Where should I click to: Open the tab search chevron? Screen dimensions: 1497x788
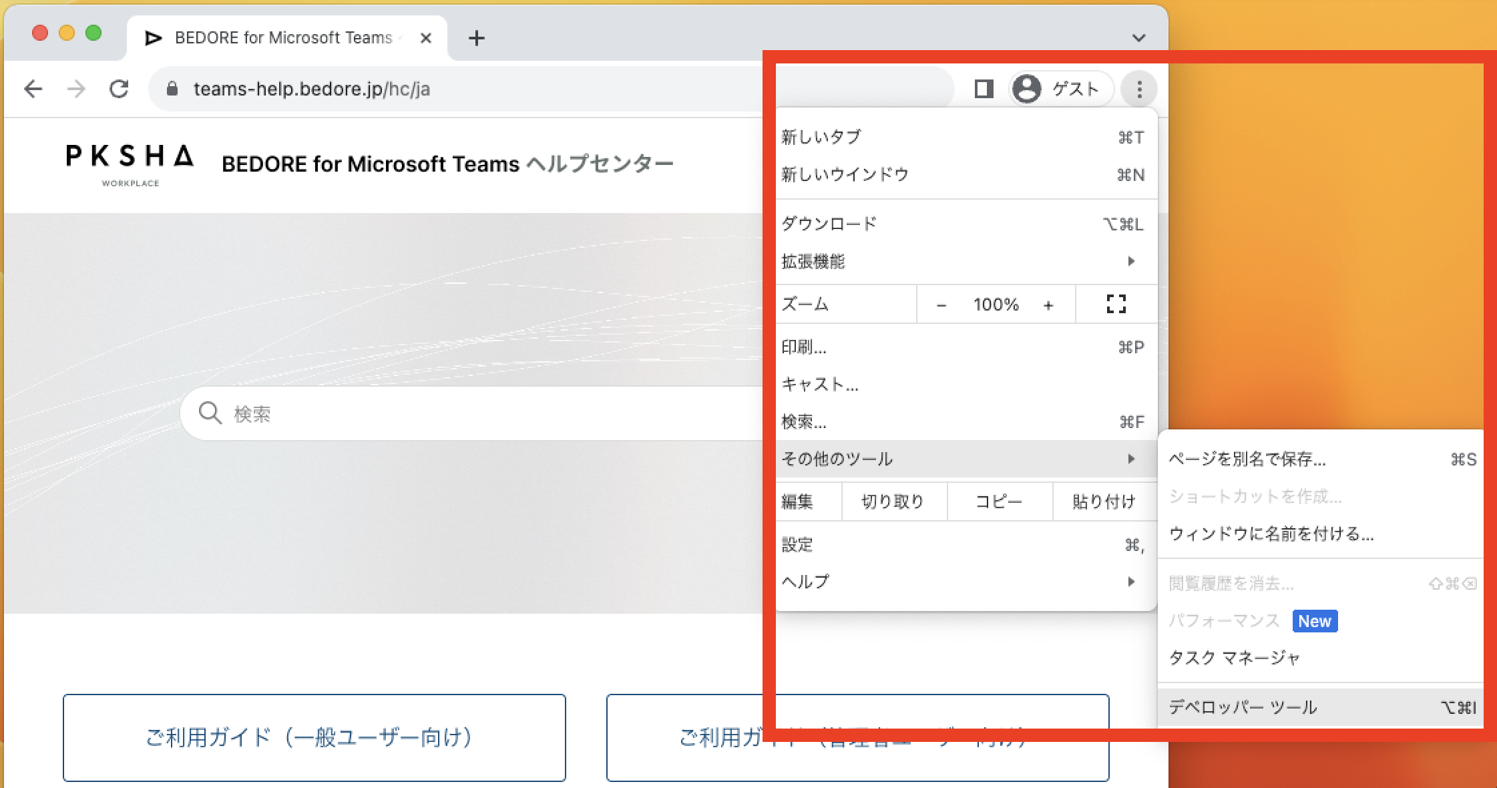pyautogui.click(x=1139, y=38)
